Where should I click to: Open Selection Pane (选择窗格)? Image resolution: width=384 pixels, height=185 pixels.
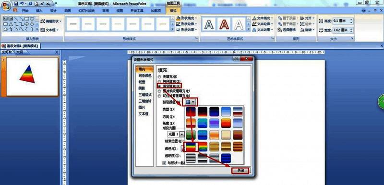287,30
